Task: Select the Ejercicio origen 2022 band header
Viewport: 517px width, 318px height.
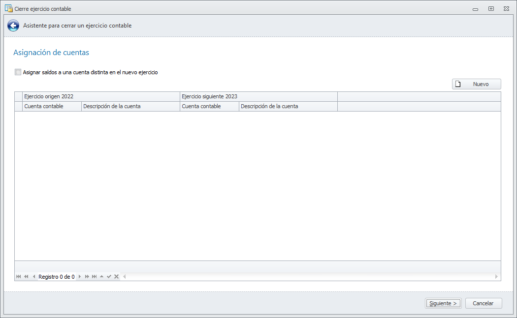Action: 101,96
